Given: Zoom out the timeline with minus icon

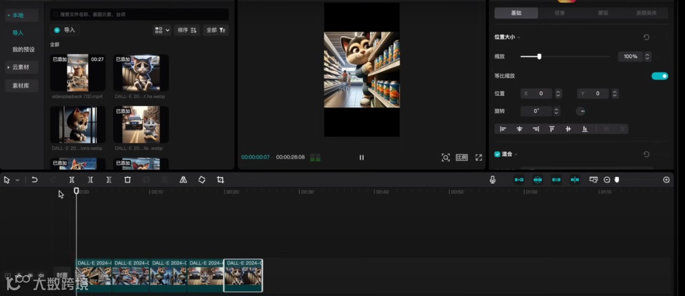Looking at the screenshot, I should coord(607,180).
